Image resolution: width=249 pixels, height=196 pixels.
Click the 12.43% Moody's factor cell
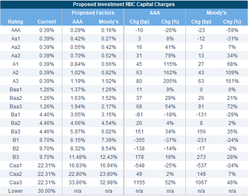coord(109,157)
